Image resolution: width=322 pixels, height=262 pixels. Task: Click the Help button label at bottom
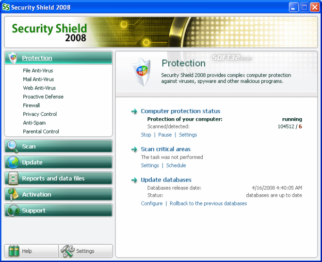coord(27,251)
